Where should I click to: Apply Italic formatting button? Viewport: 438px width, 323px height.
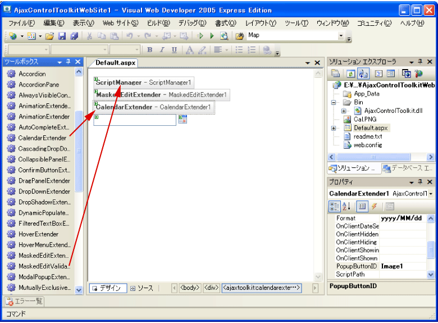click(162, 50)
